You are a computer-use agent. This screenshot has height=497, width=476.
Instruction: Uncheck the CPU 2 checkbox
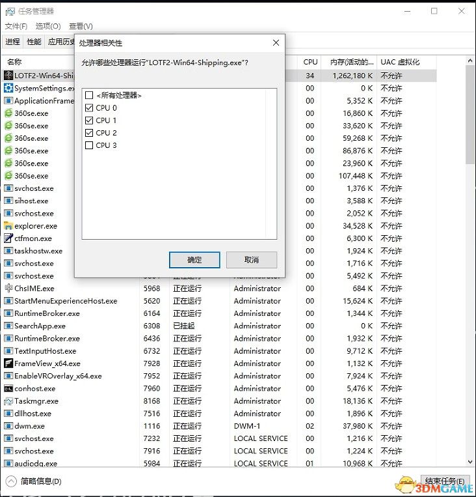tap(89, 133)
